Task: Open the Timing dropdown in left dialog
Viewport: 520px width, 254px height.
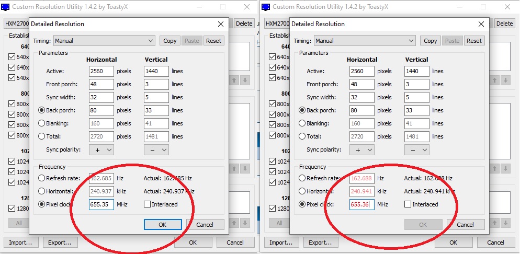Action: pyautogui.click(x=104, y=41)
